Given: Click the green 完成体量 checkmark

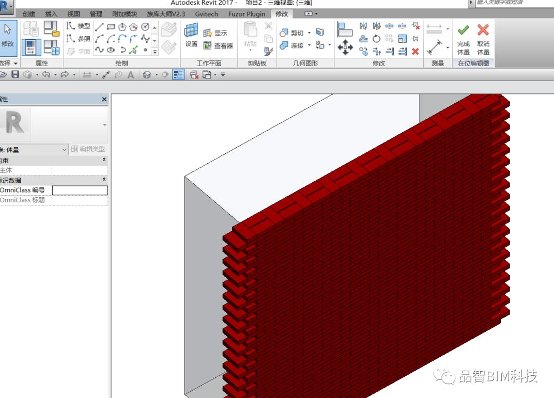Looking at the screenshot, I should point(463,30).
